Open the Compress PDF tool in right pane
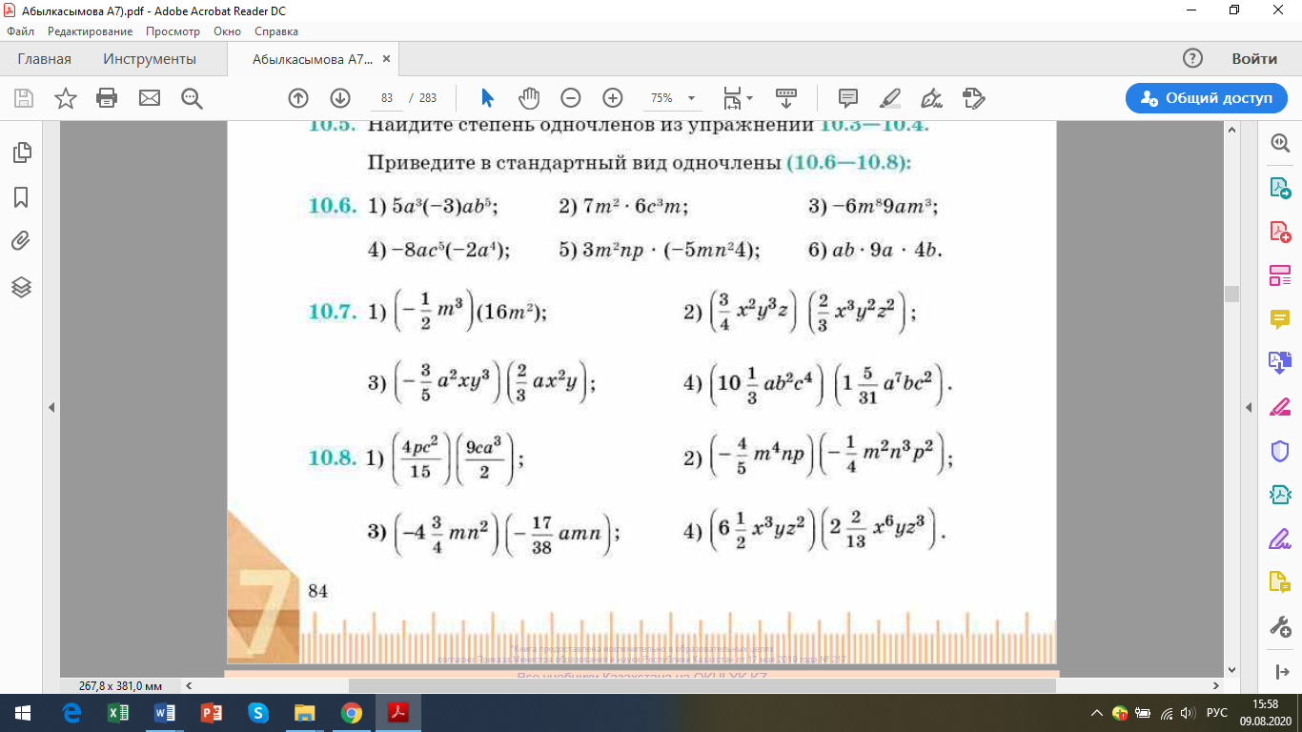This screenshot has height=732, width=1302. click(1279, 495)
